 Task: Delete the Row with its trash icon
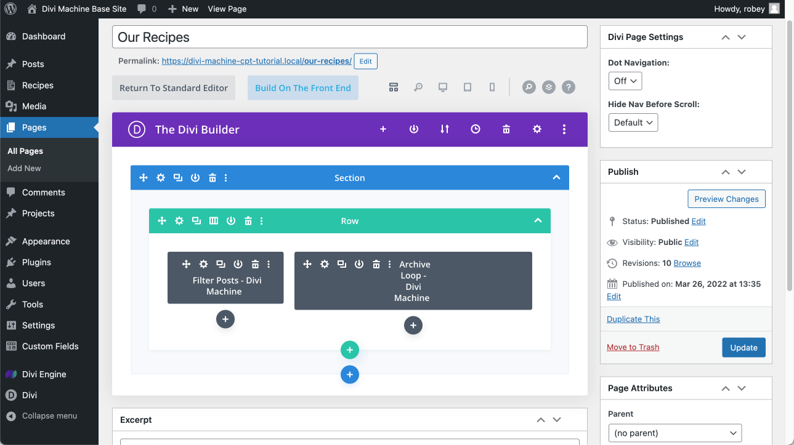(248, 221)
